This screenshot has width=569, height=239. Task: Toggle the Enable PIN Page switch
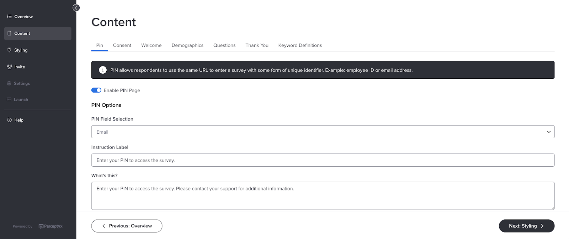[96, 90]
